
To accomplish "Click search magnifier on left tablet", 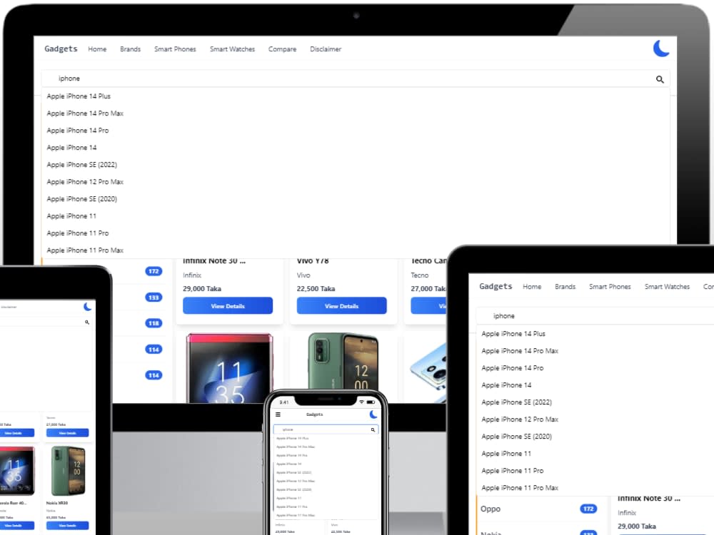I will pyautogui.click(x=87, y=322).
